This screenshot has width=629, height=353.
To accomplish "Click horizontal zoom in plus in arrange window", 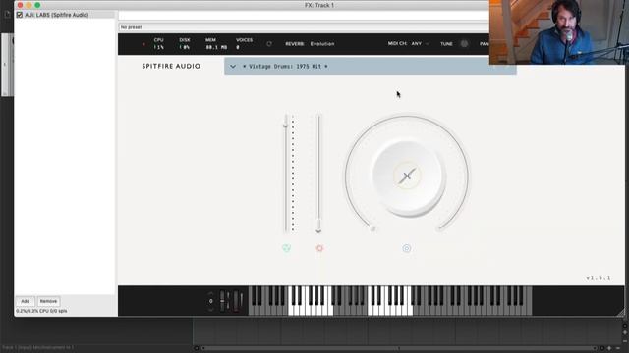I will point(609,348).
